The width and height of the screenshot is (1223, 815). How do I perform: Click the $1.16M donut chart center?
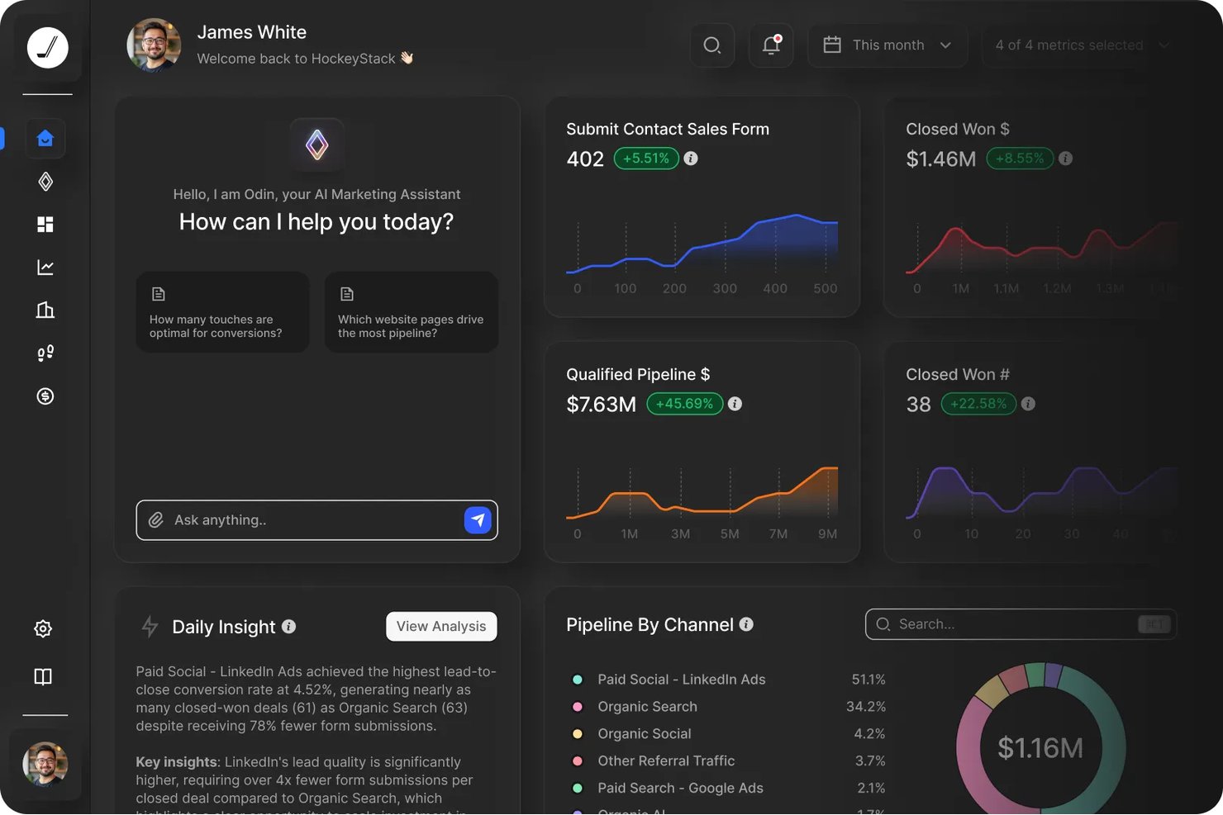[x=1040, y=748]
